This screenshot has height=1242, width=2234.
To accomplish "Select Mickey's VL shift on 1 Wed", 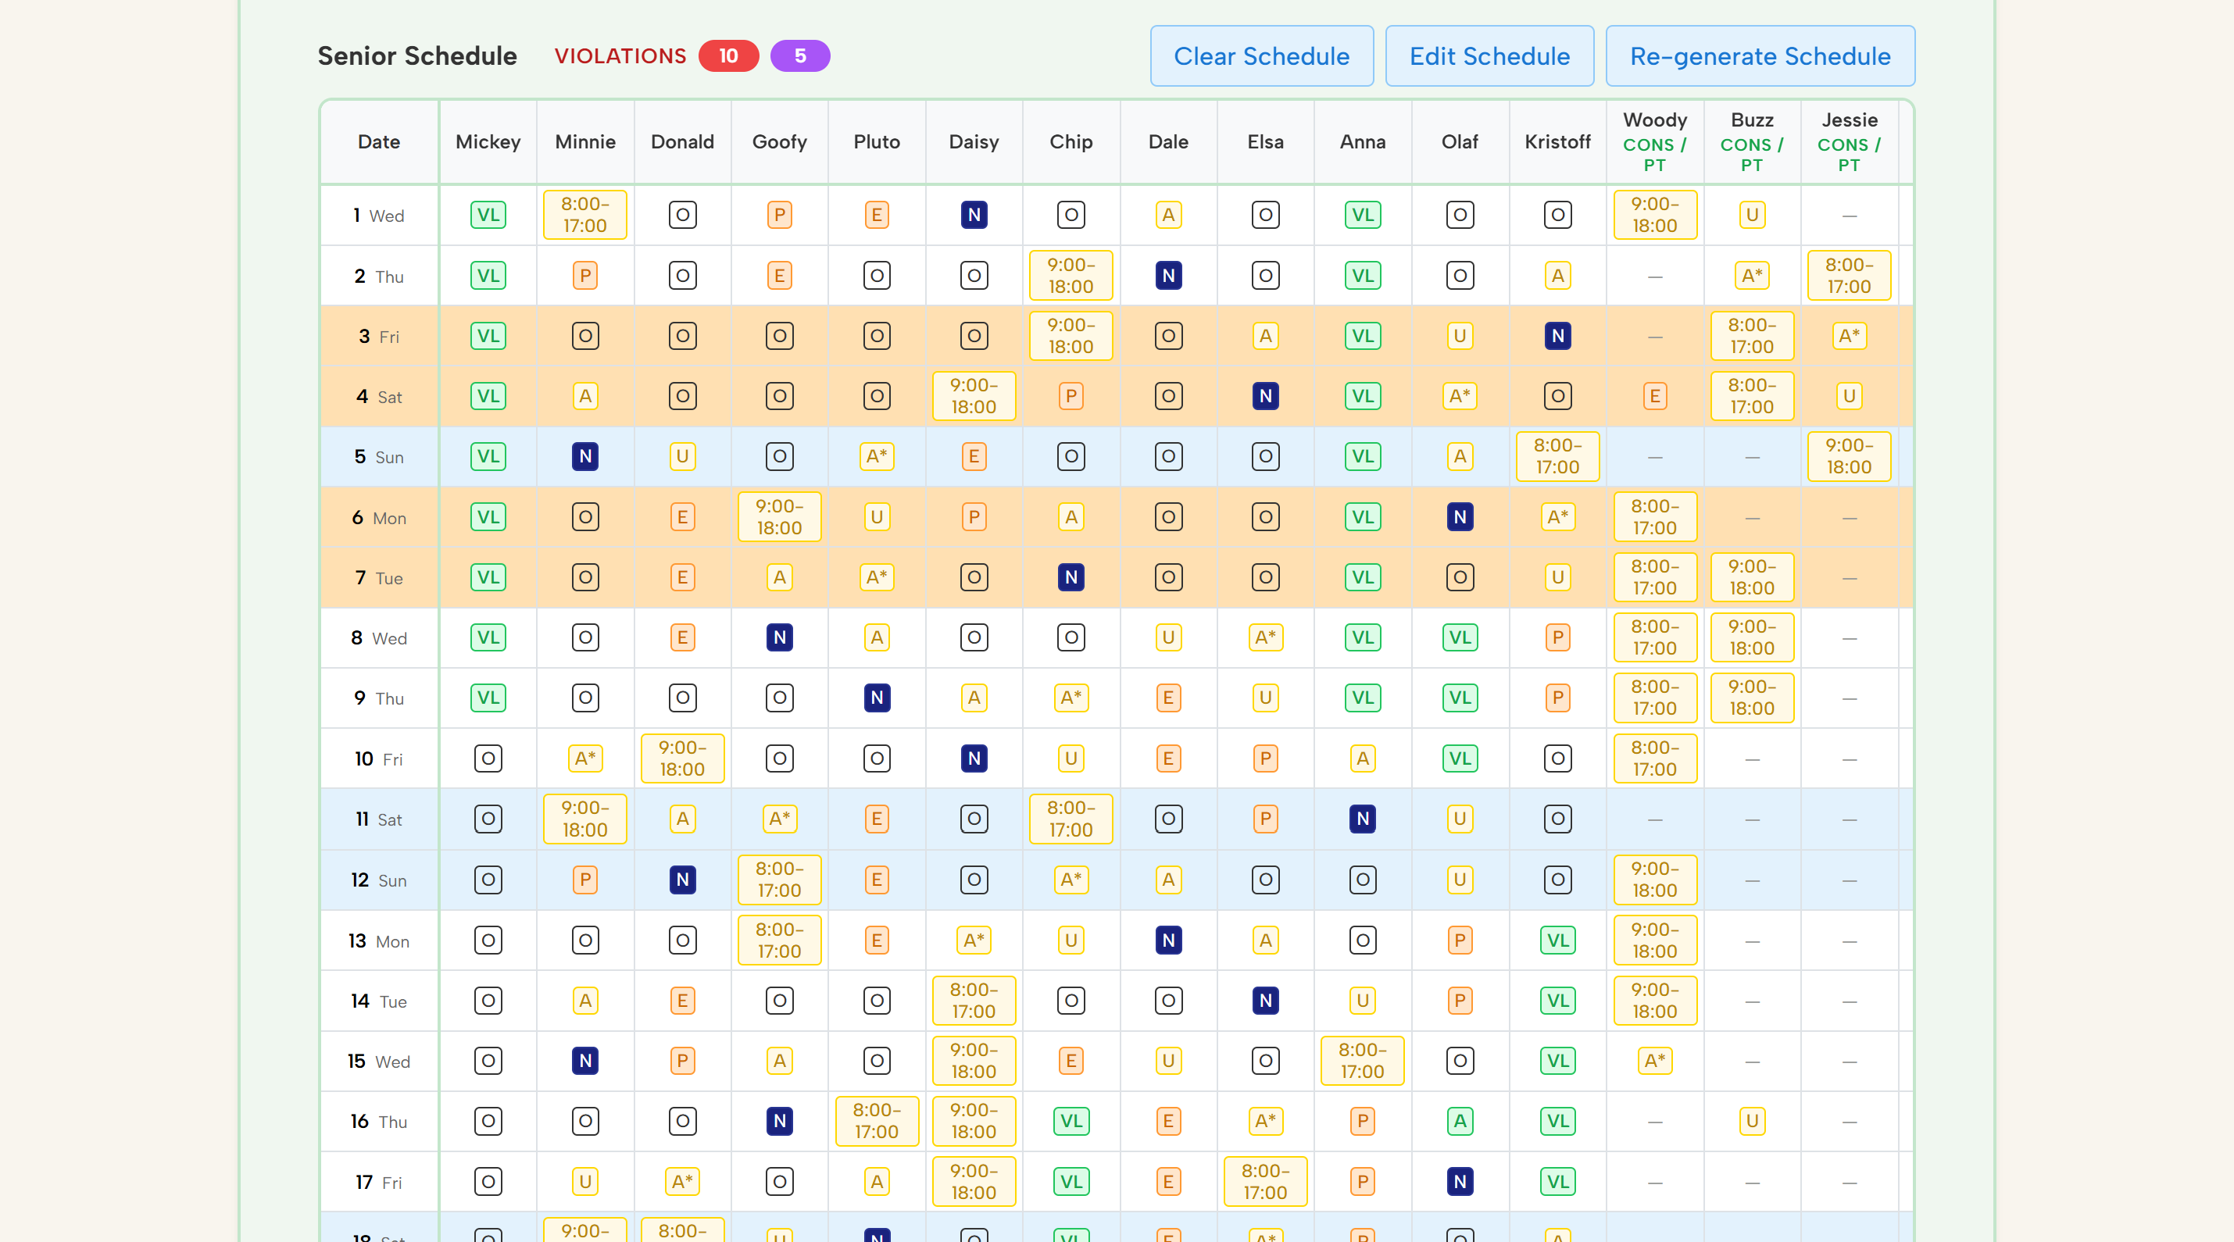I will pos(488,215).
